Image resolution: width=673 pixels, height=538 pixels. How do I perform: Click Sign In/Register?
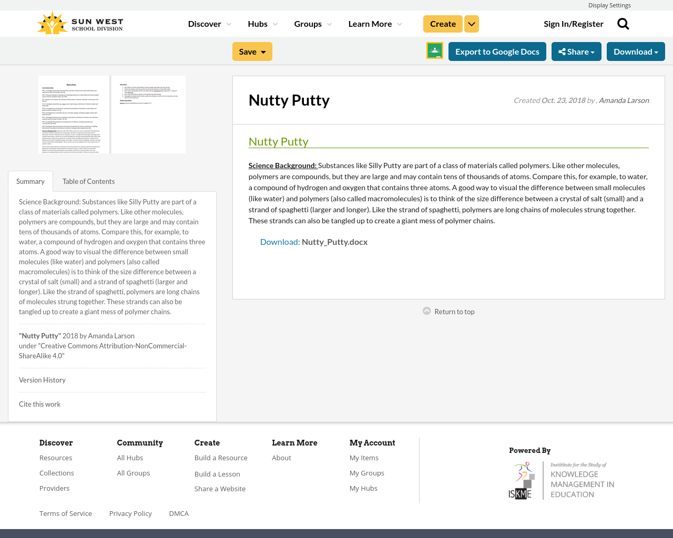pyautogui.click(x=574, y=23)
